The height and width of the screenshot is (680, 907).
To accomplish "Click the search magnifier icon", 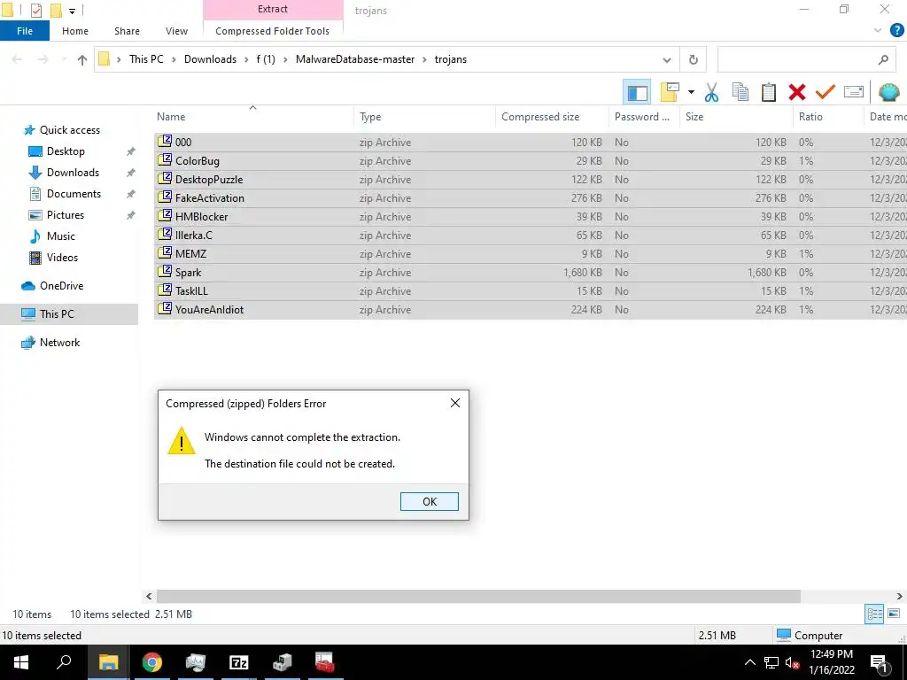I will pos(883,59).
